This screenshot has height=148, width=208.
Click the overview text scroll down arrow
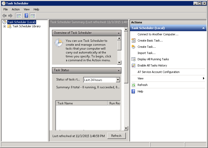click(119, 62)
